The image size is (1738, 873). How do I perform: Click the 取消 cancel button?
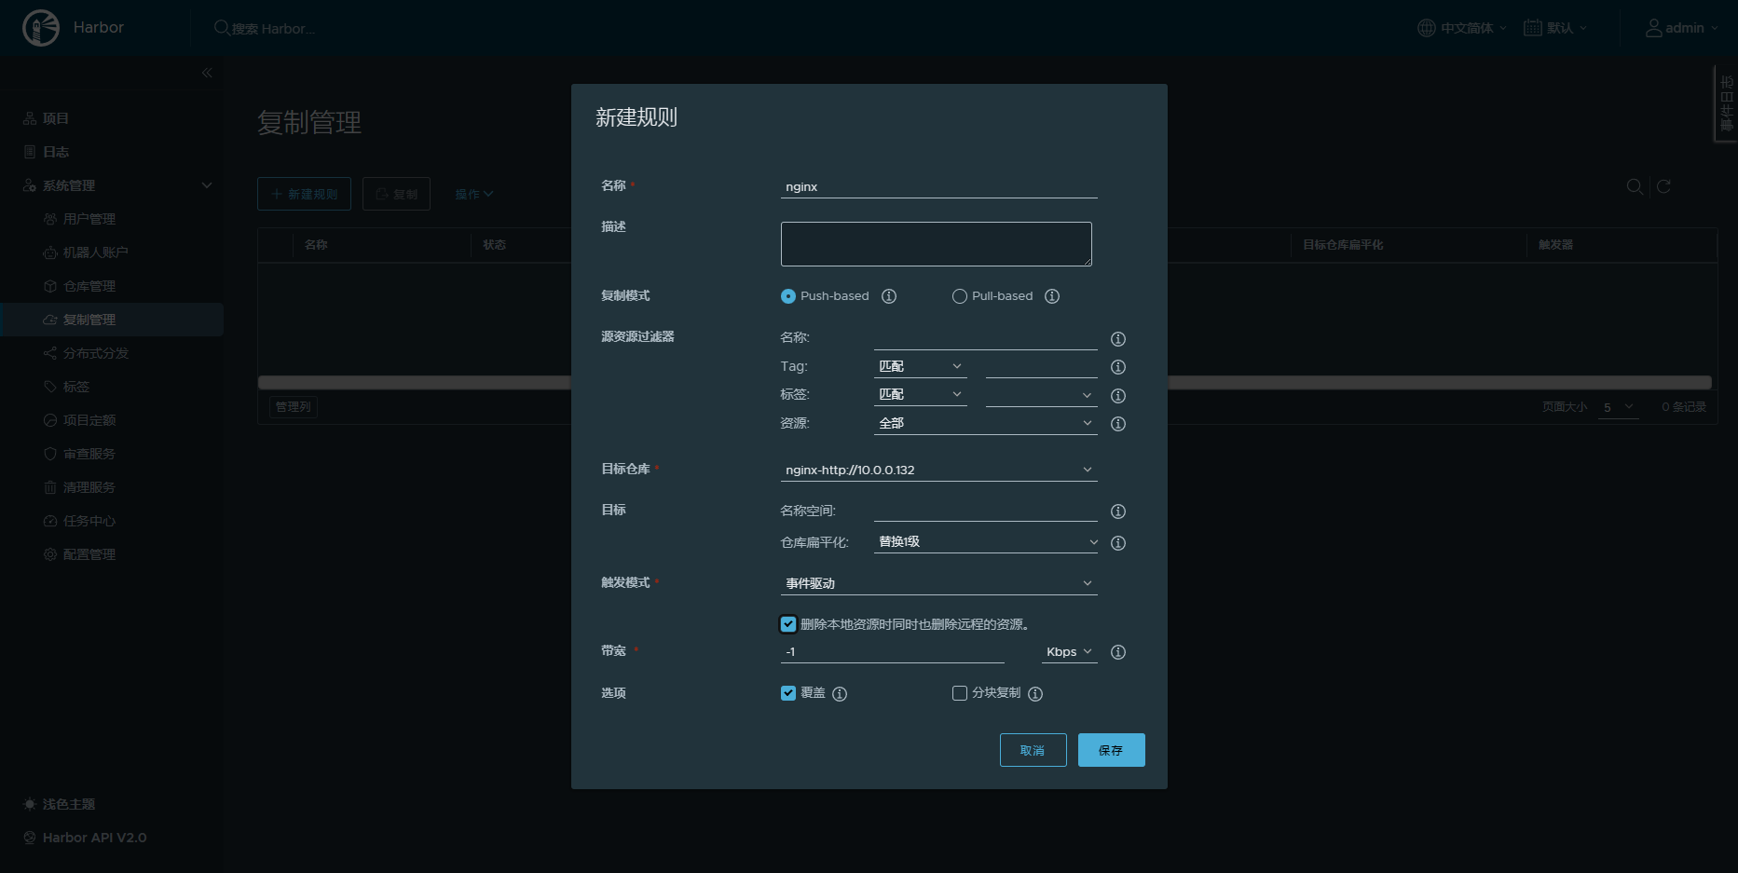(1033, 750)
